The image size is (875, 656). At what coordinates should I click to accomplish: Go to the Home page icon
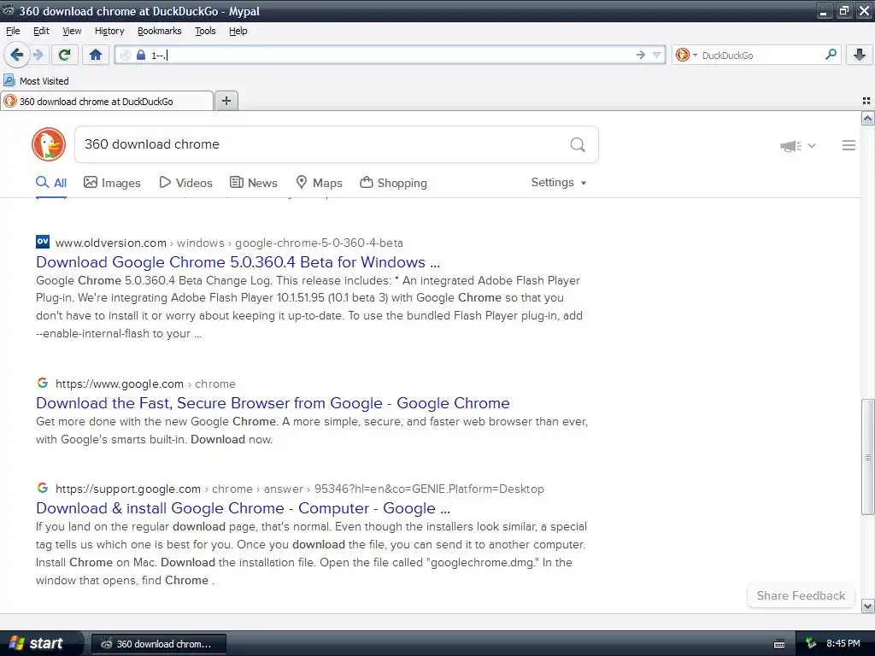(x=96, y=55)
